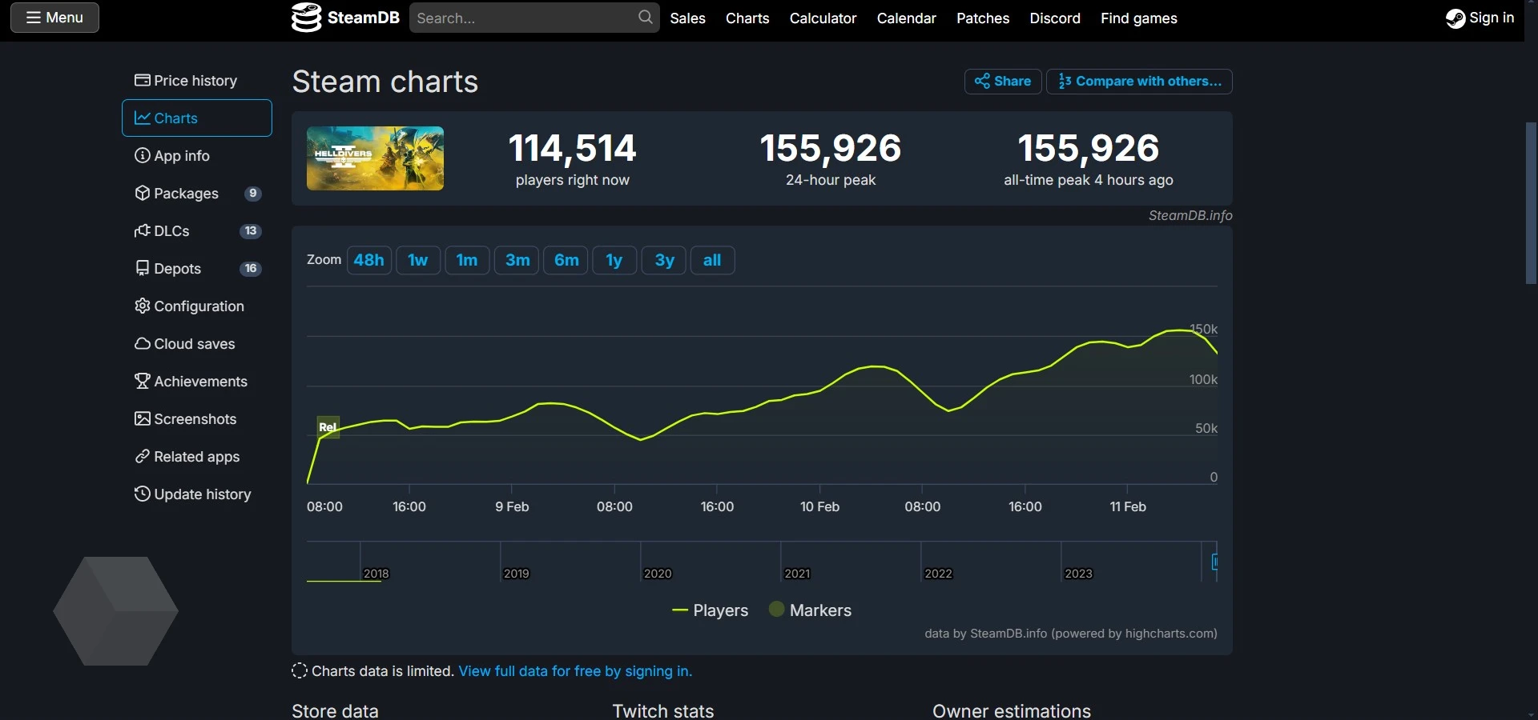Click View full data by signing in link
Viewport: 1538px width, 720px height.
[x=575, y=671]
